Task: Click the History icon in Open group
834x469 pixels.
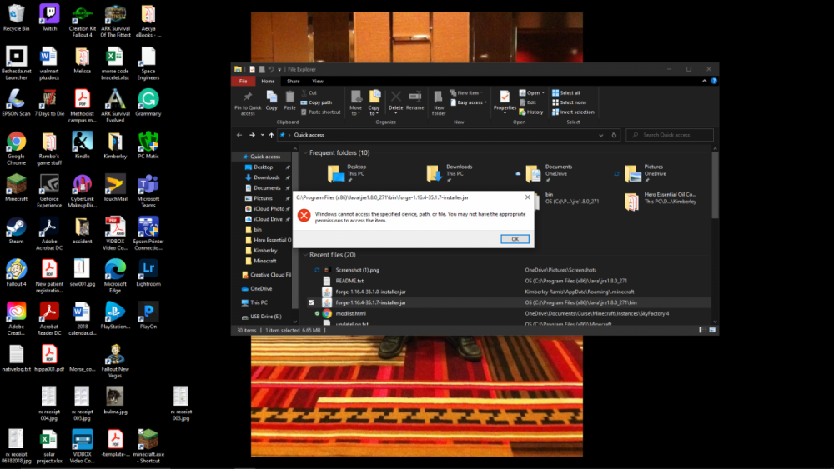Action: (530, 112)
